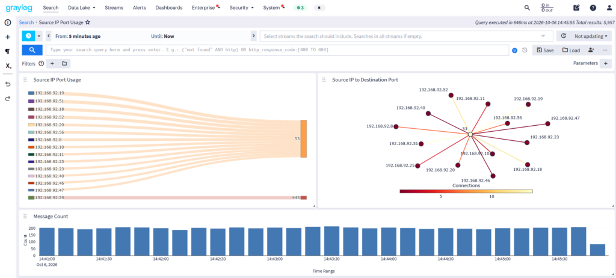Screen dimensions: 616x278
Task: Open the System menu
Action: pyautogui.click(x=274, y=7)
